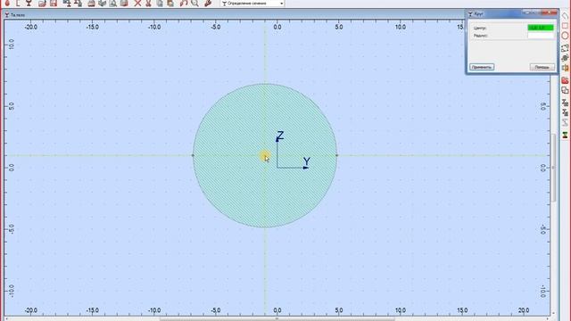Click the undo arrow icon

point(184,4)
